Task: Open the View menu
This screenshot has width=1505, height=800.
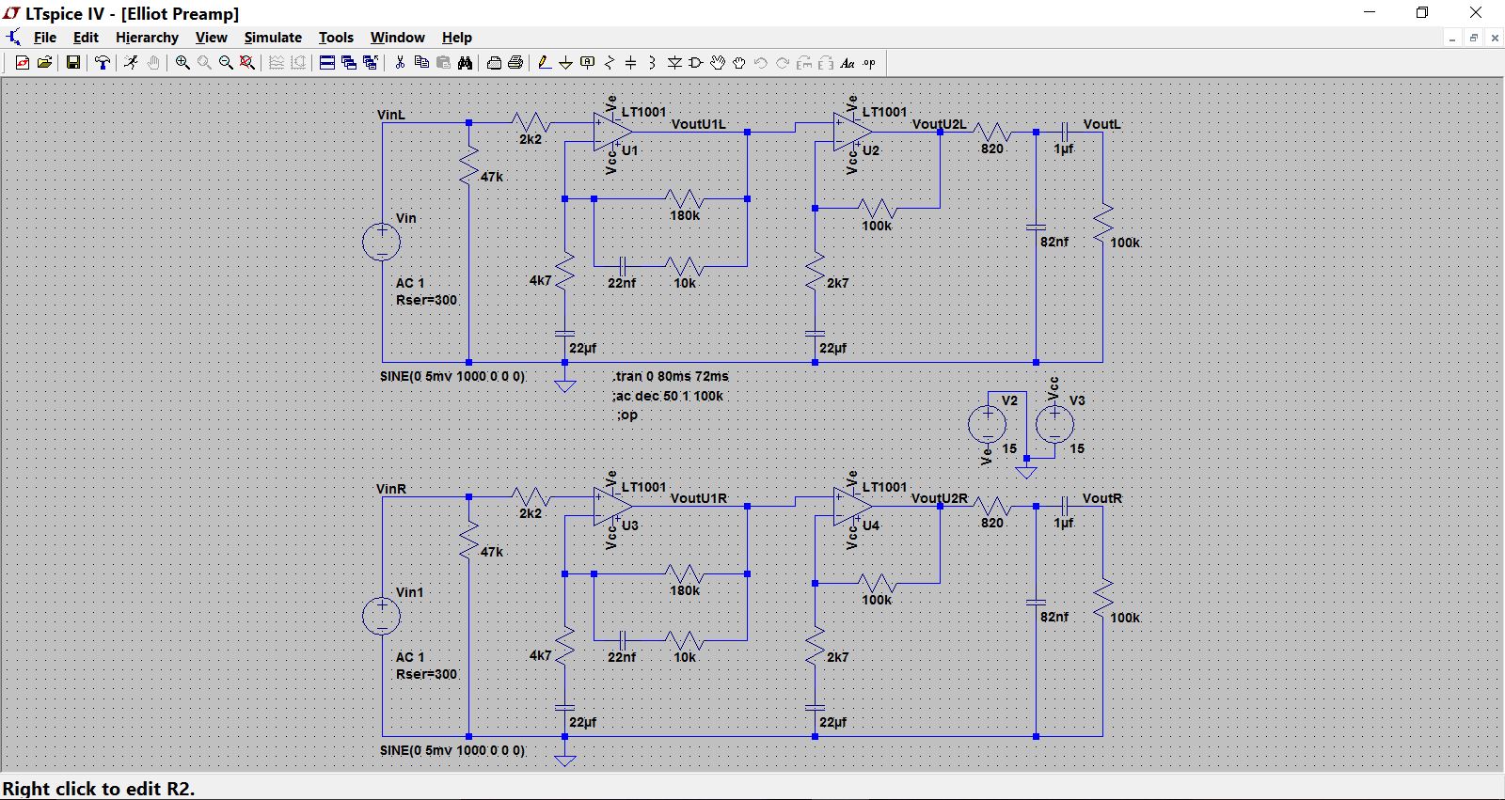Action: [211, 38]
